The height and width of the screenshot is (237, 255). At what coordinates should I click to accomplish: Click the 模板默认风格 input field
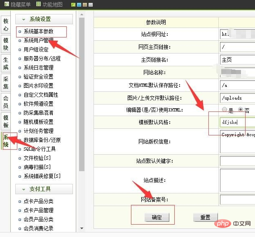237,122
